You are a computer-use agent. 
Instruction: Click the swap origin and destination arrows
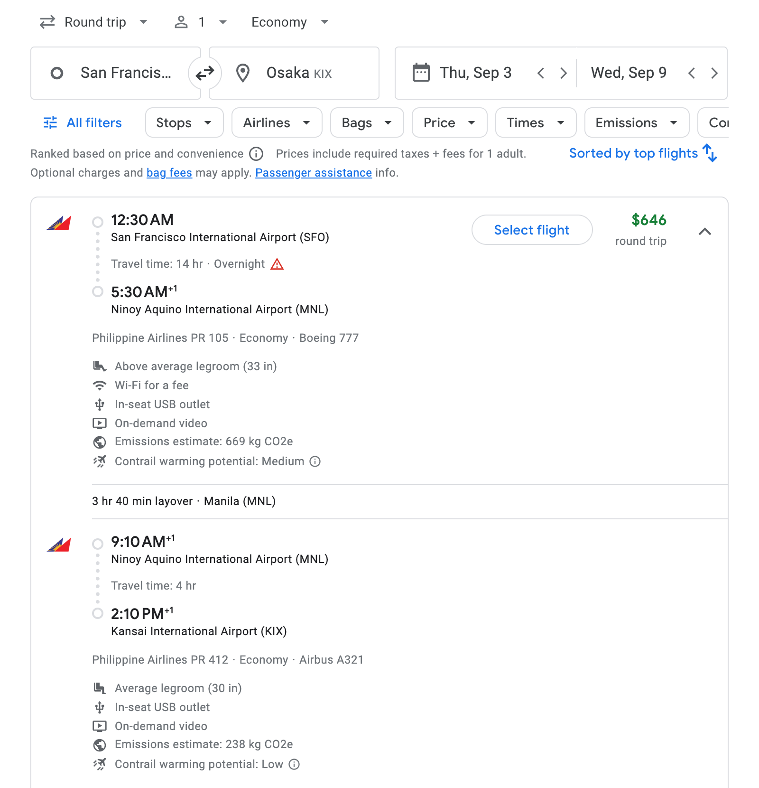pos(204,73)
